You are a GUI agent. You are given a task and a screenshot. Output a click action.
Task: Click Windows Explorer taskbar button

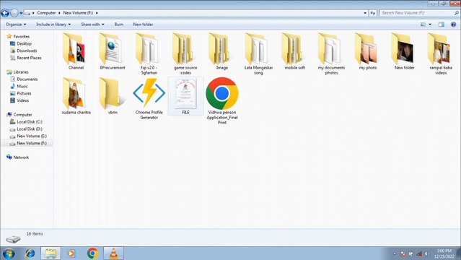pos(51,253)
